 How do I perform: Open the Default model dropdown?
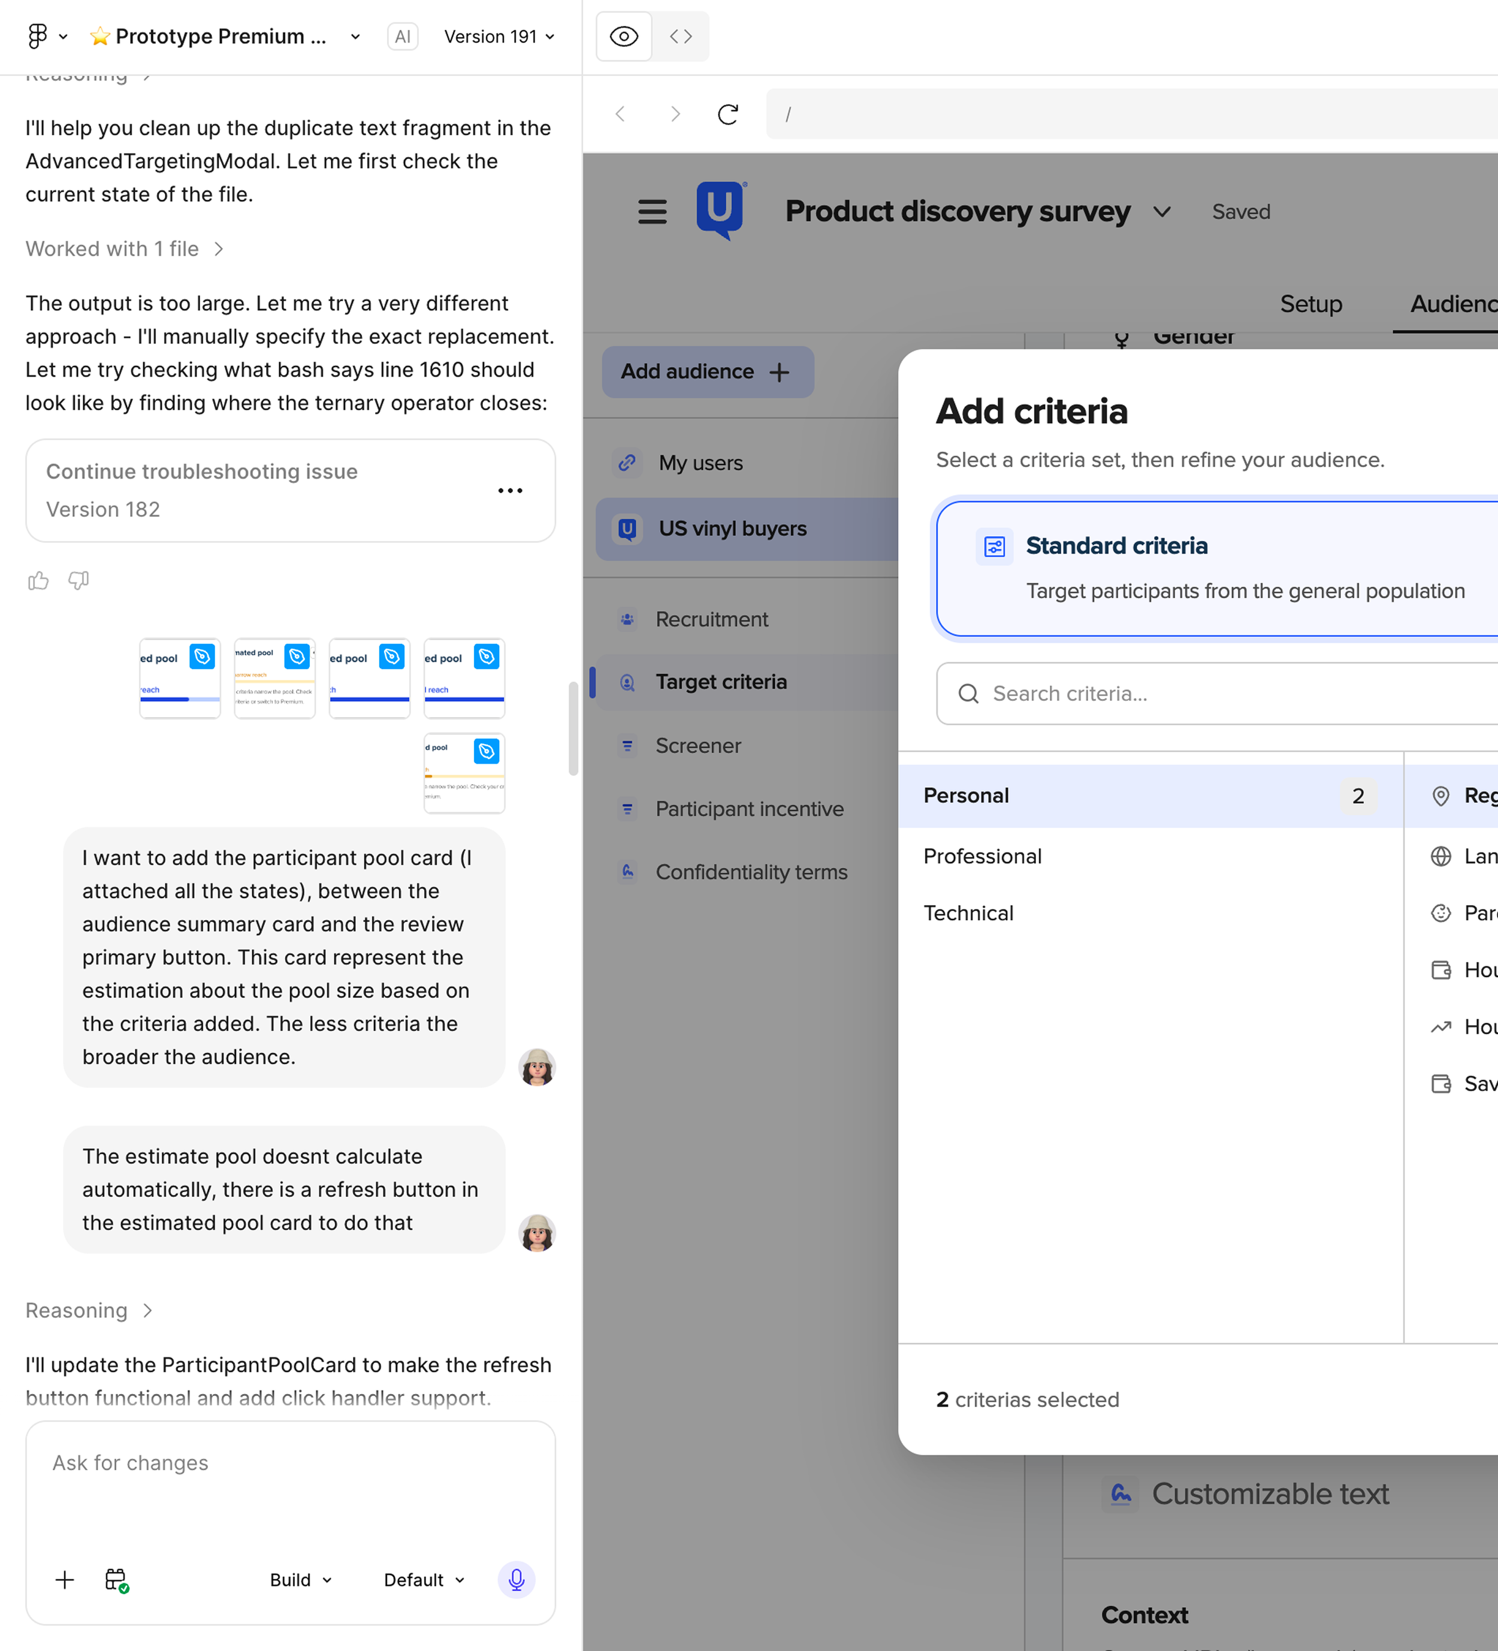424,1580
